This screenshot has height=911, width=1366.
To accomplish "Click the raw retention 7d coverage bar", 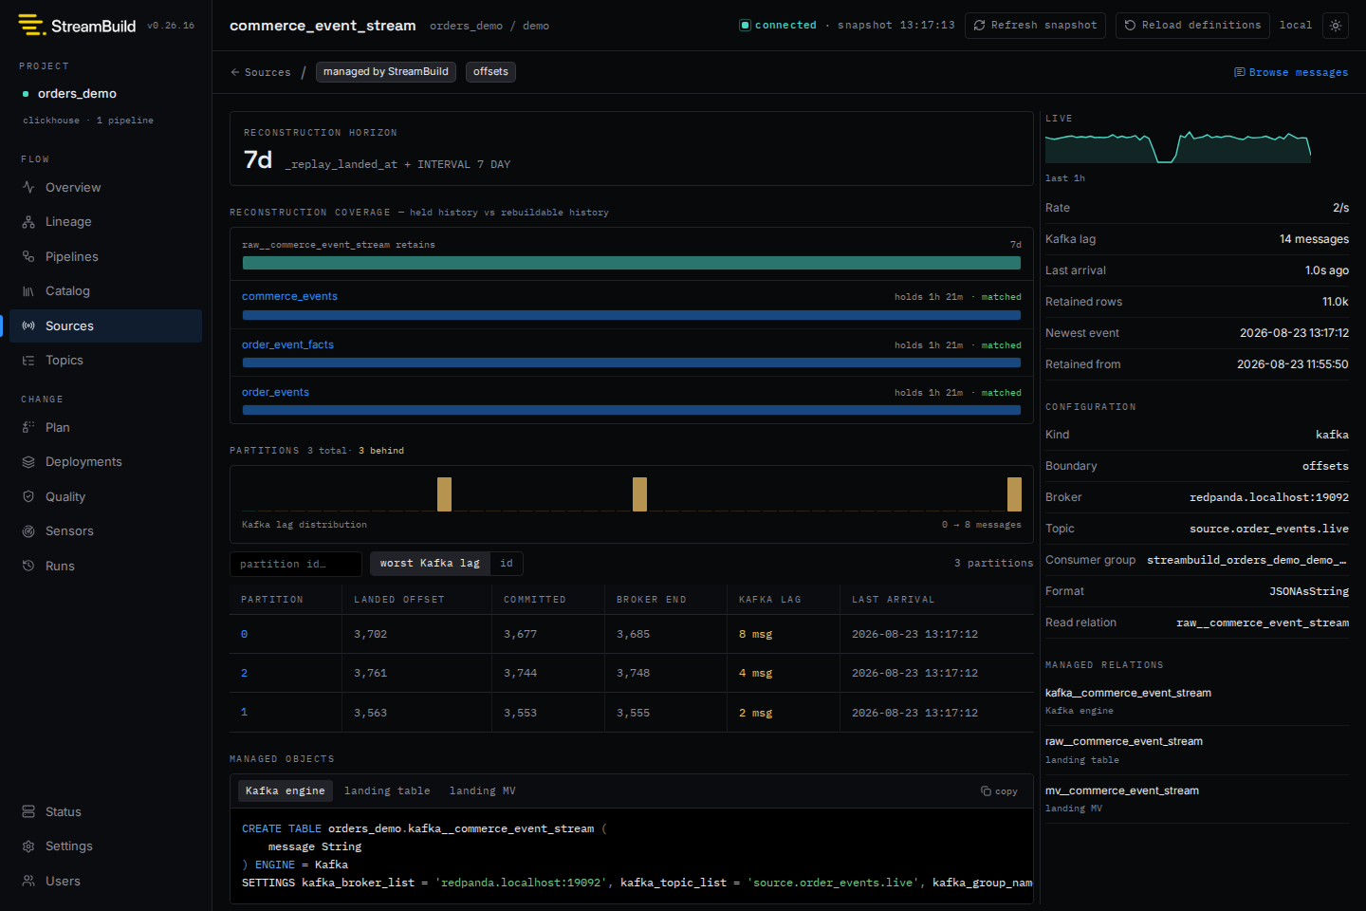I will tap(632, 263).
